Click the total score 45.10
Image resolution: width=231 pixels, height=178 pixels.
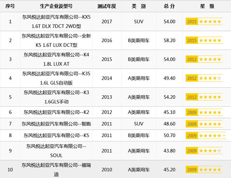pyautogui.click(x=169, y=112)
